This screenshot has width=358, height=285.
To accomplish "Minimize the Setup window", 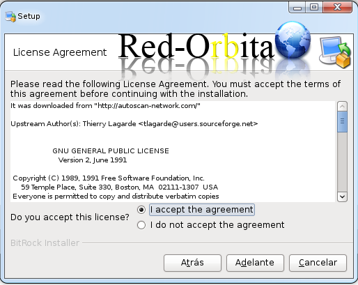I will pyautogui.click(x=297, y=8).
